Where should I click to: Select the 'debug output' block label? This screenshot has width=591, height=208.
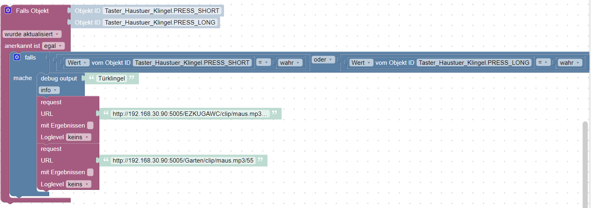pos(59,78)
